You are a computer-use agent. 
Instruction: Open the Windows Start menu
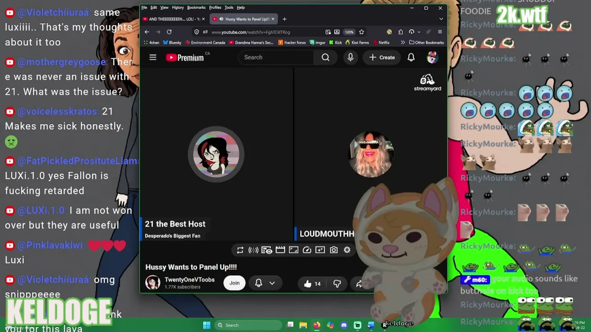[x=206, y=325]
